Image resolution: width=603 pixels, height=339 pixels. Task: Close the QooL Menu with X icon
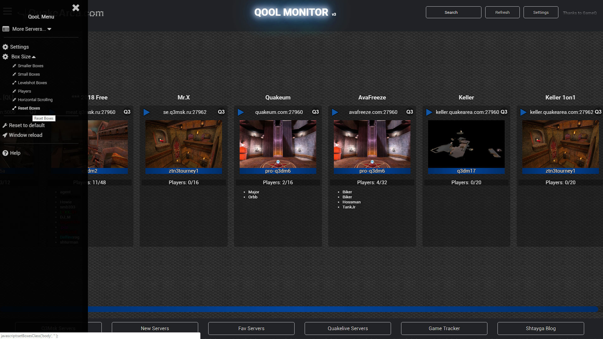pyautogui.click(x=76, y=8)
